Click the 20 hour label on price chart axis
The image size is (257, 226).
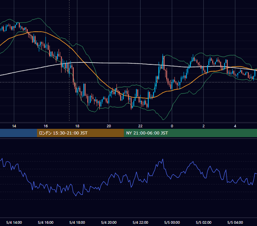point(109,126)
